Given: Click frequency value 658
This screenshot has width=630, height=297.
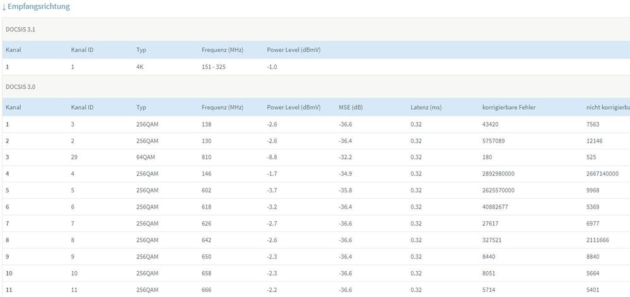Looking at the screenshot, I should click(206, 273).
